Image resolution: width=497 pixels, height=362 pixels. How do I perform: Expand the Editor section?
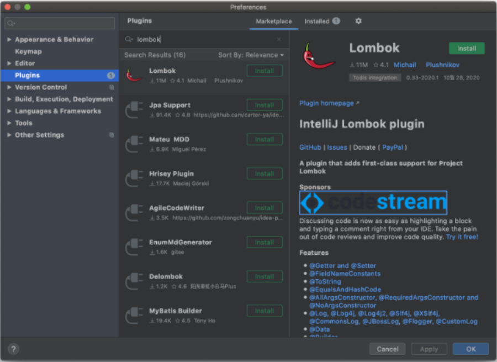click(9, 63)
